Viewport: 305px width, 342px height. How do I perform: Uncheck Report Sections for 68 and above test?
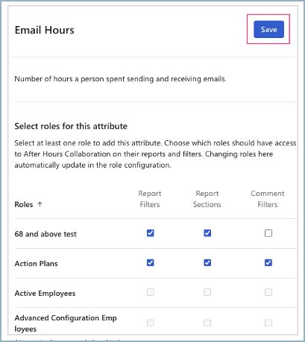click(x=207, y=233)
